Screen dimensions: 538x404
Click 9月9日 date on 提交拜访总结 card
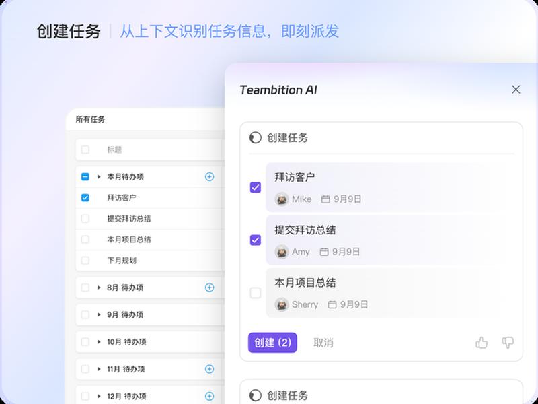click(346, 252)
